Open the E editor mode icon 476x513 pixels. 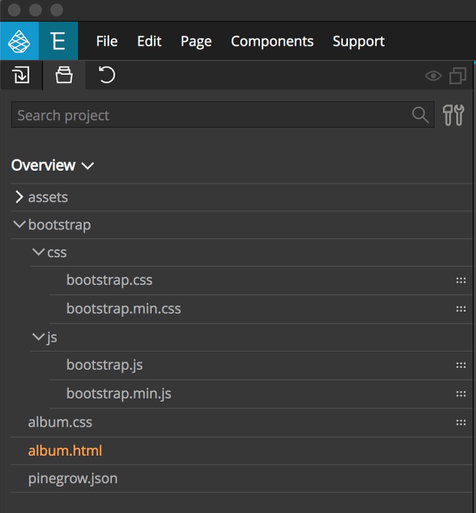click(x=58, y=41)
